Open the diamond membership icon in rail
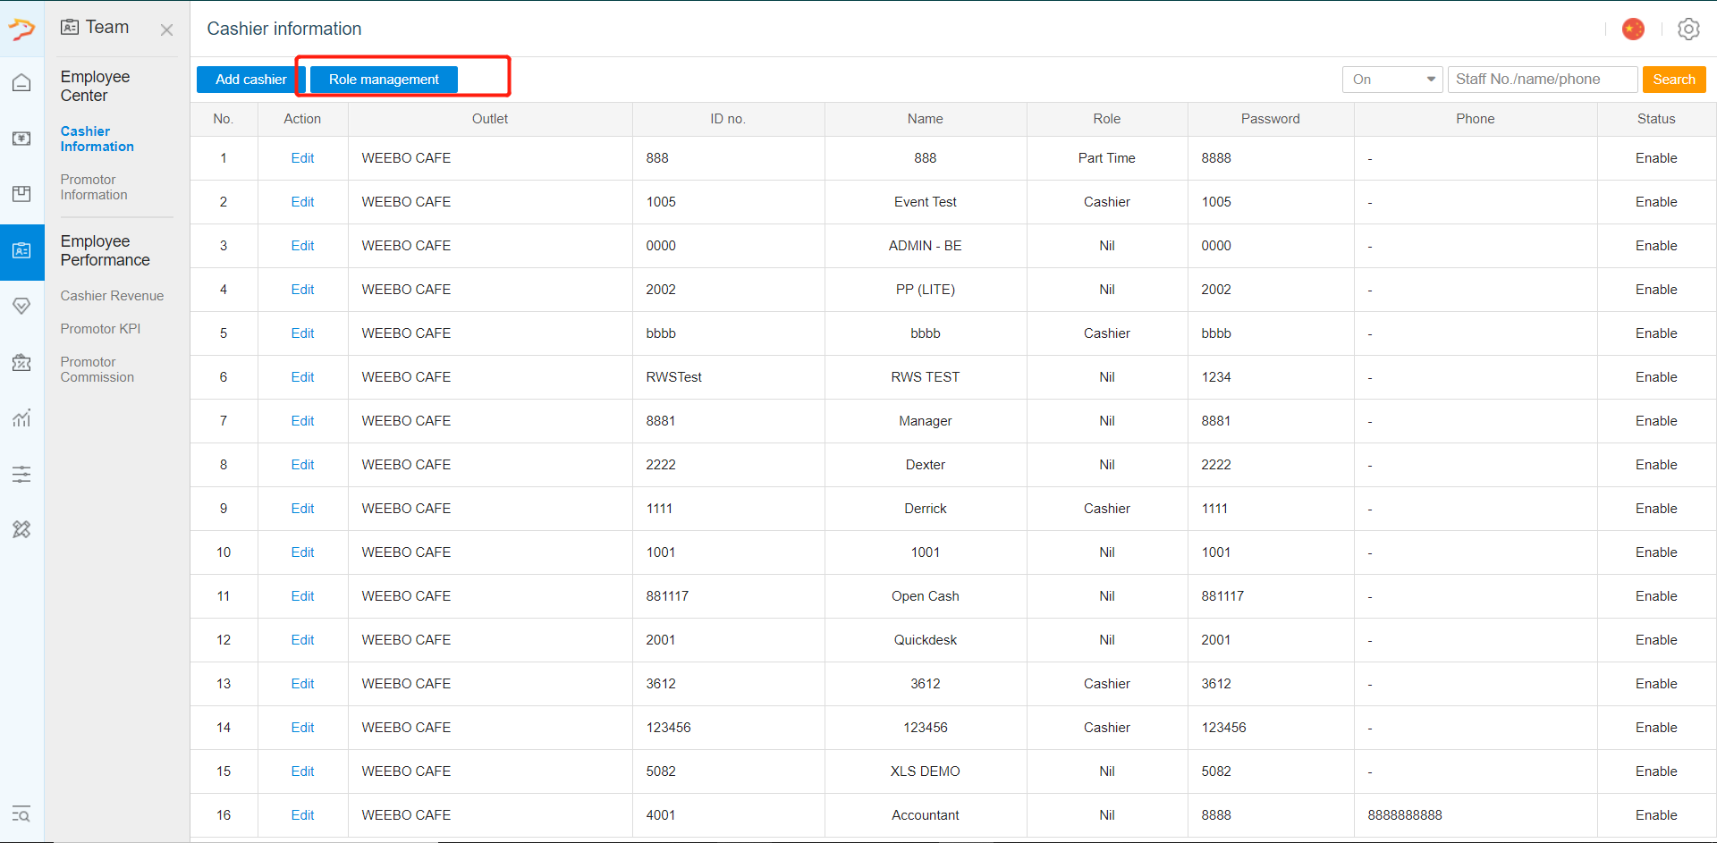The height and width of the screenshot is (843, 1717). coord(21,307)
